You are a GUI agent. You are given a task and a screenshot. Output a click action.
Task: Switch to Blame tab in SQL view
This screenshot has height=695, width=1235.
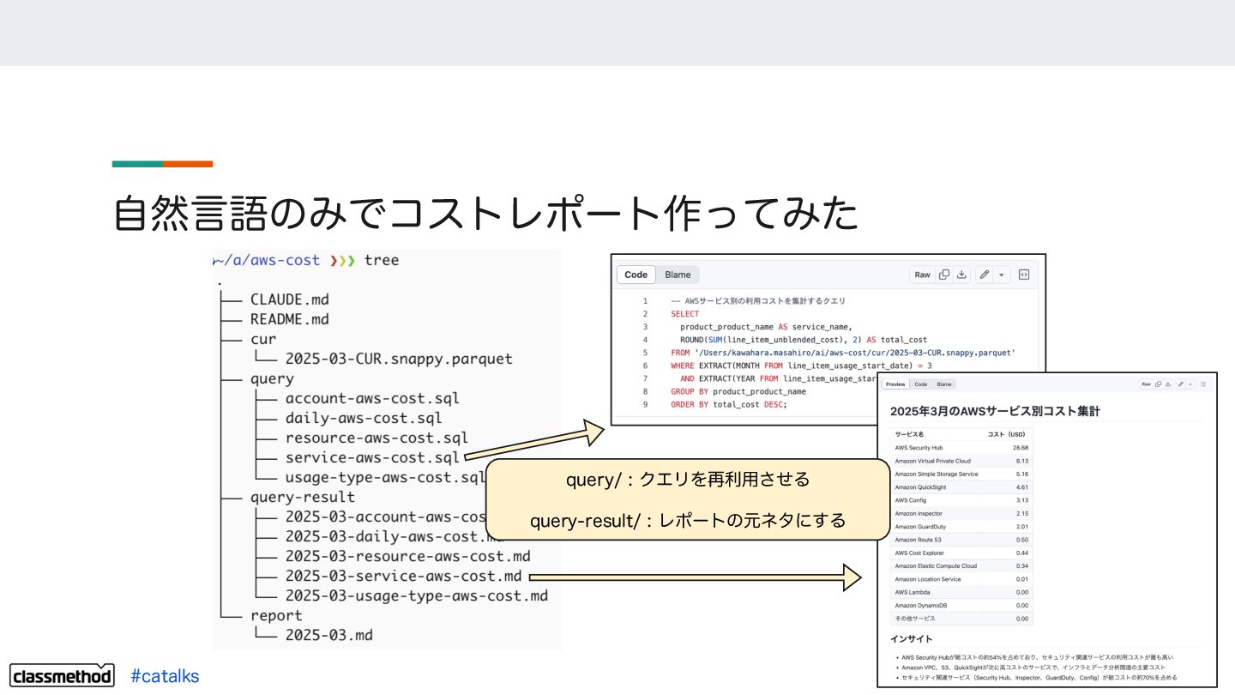678,275
